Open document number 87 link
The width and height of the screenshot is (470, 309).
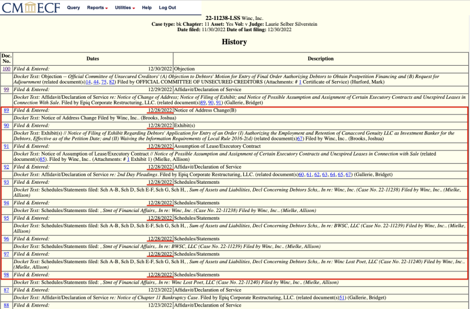point(6,290)
